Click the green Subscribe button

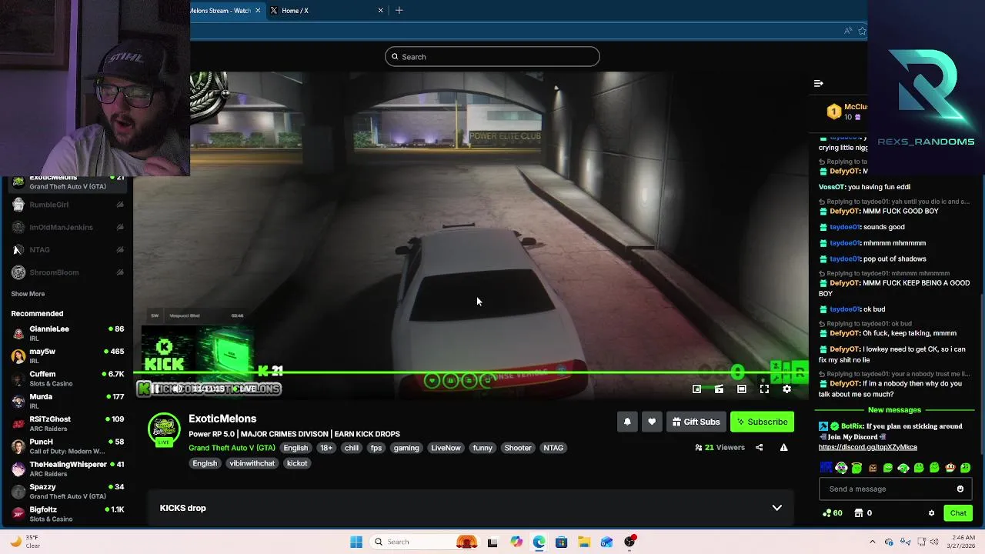pos(762,422)
